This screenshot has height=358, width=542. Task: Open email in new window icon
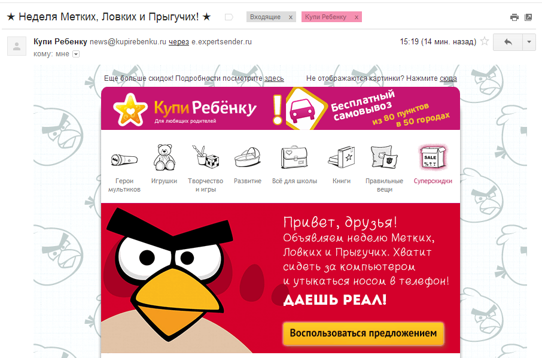coord(528,17)
